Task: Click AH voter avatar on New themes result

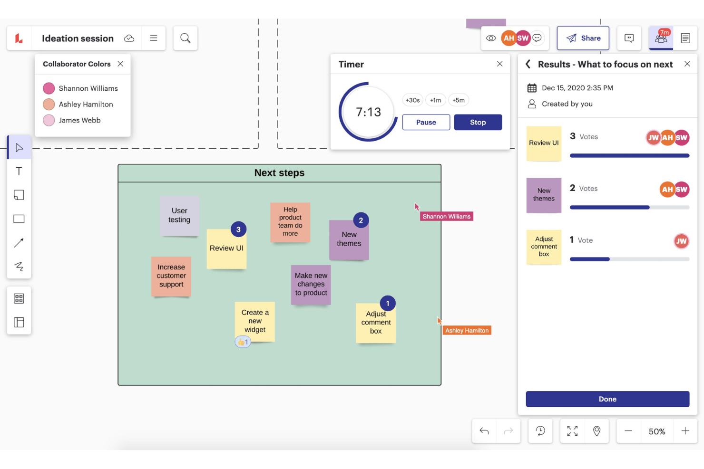Action: [x=667, y=189]
